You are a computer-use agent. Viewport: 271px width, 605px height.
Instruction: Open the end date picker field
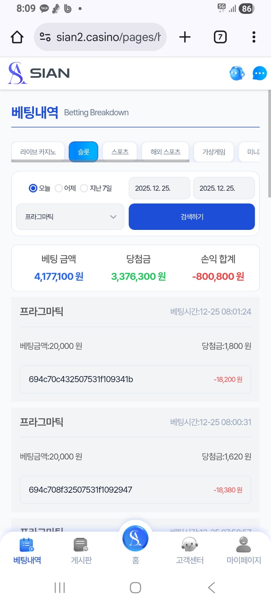(224, 188)
